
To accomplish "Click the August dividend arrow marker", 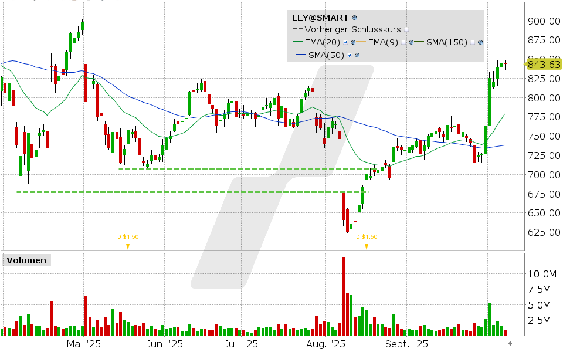I will click(x=367, y=246).
